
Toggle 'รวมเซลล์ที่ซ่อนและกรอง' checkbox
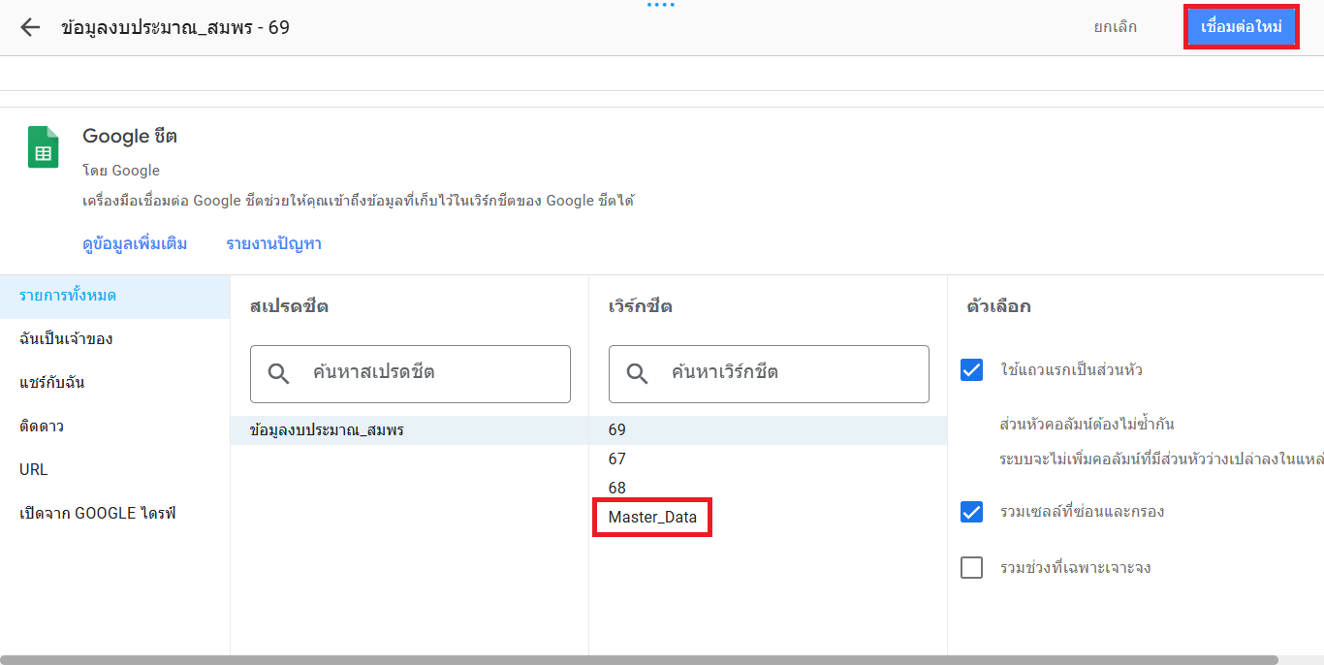tap(971, 511)
